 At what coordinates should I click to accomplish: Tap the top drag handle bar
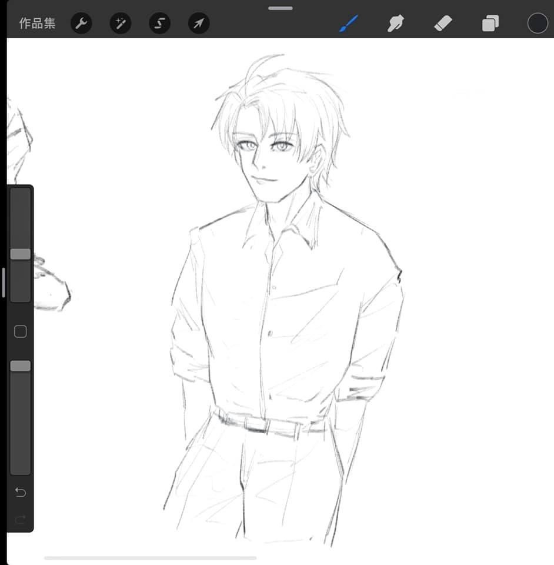[281, 8]
